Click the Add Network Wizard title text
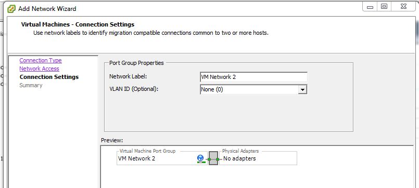419x188 pixels. pos(47,9)
